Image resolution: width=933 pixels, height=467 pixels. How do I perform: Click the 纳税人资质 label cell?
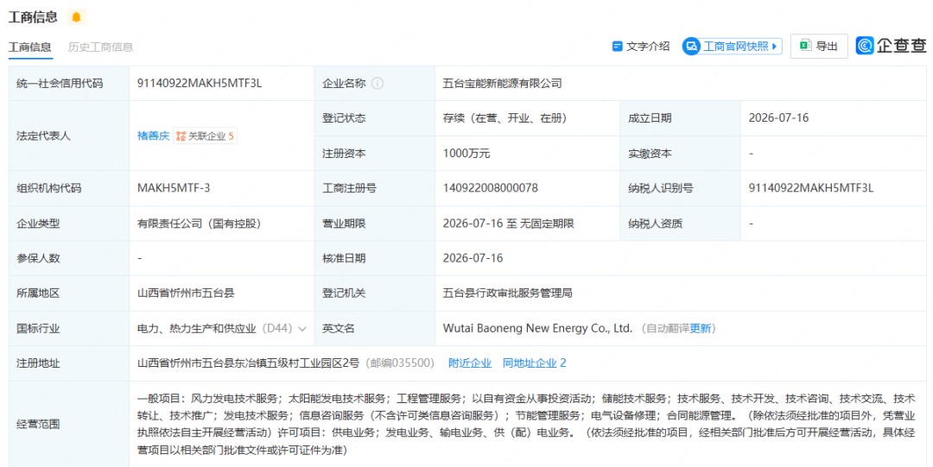pos(680,224)
